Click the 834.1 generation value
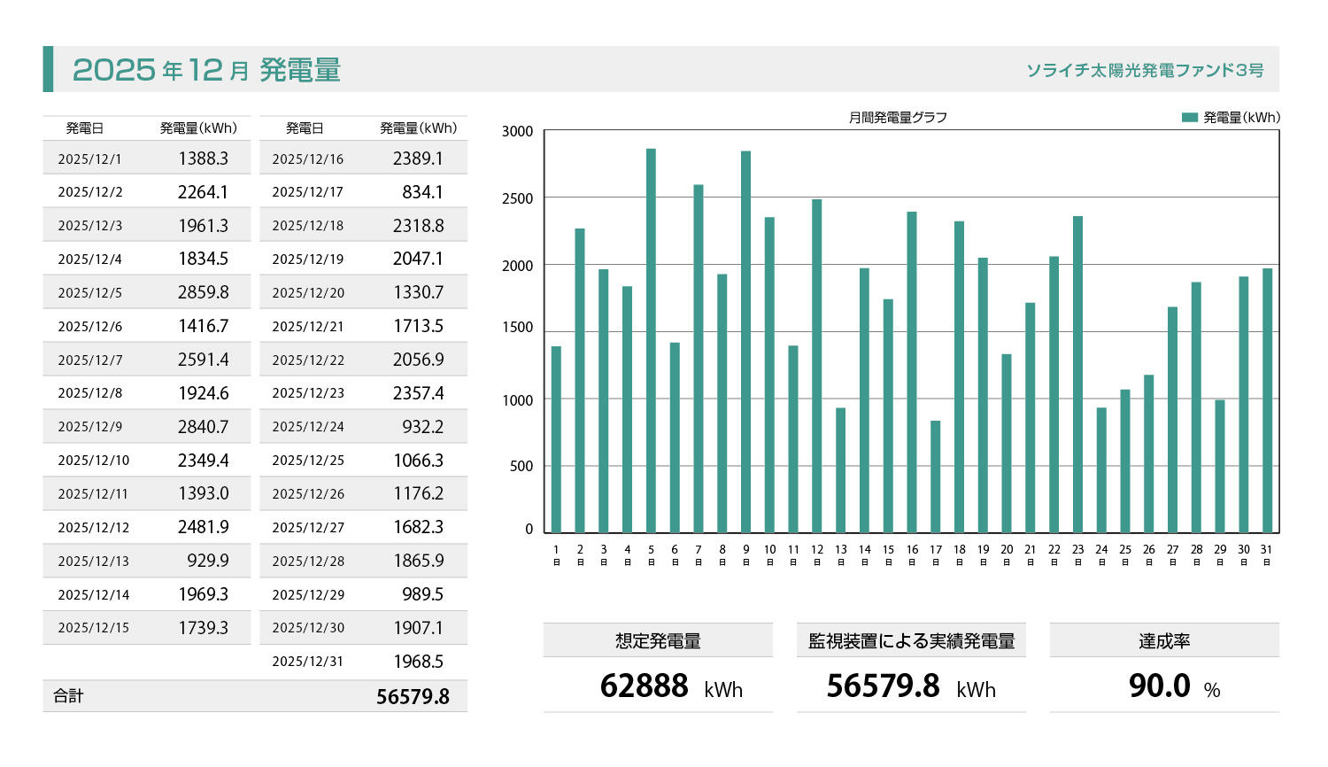The height and width of the screenshot is (767, 1328). click(422, 192)
